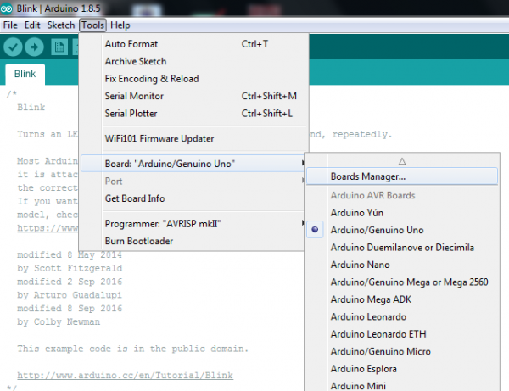Screen dimensions: 509x391
Task: Choose Auto Format from Tools menu
Action: coord(193,44)
